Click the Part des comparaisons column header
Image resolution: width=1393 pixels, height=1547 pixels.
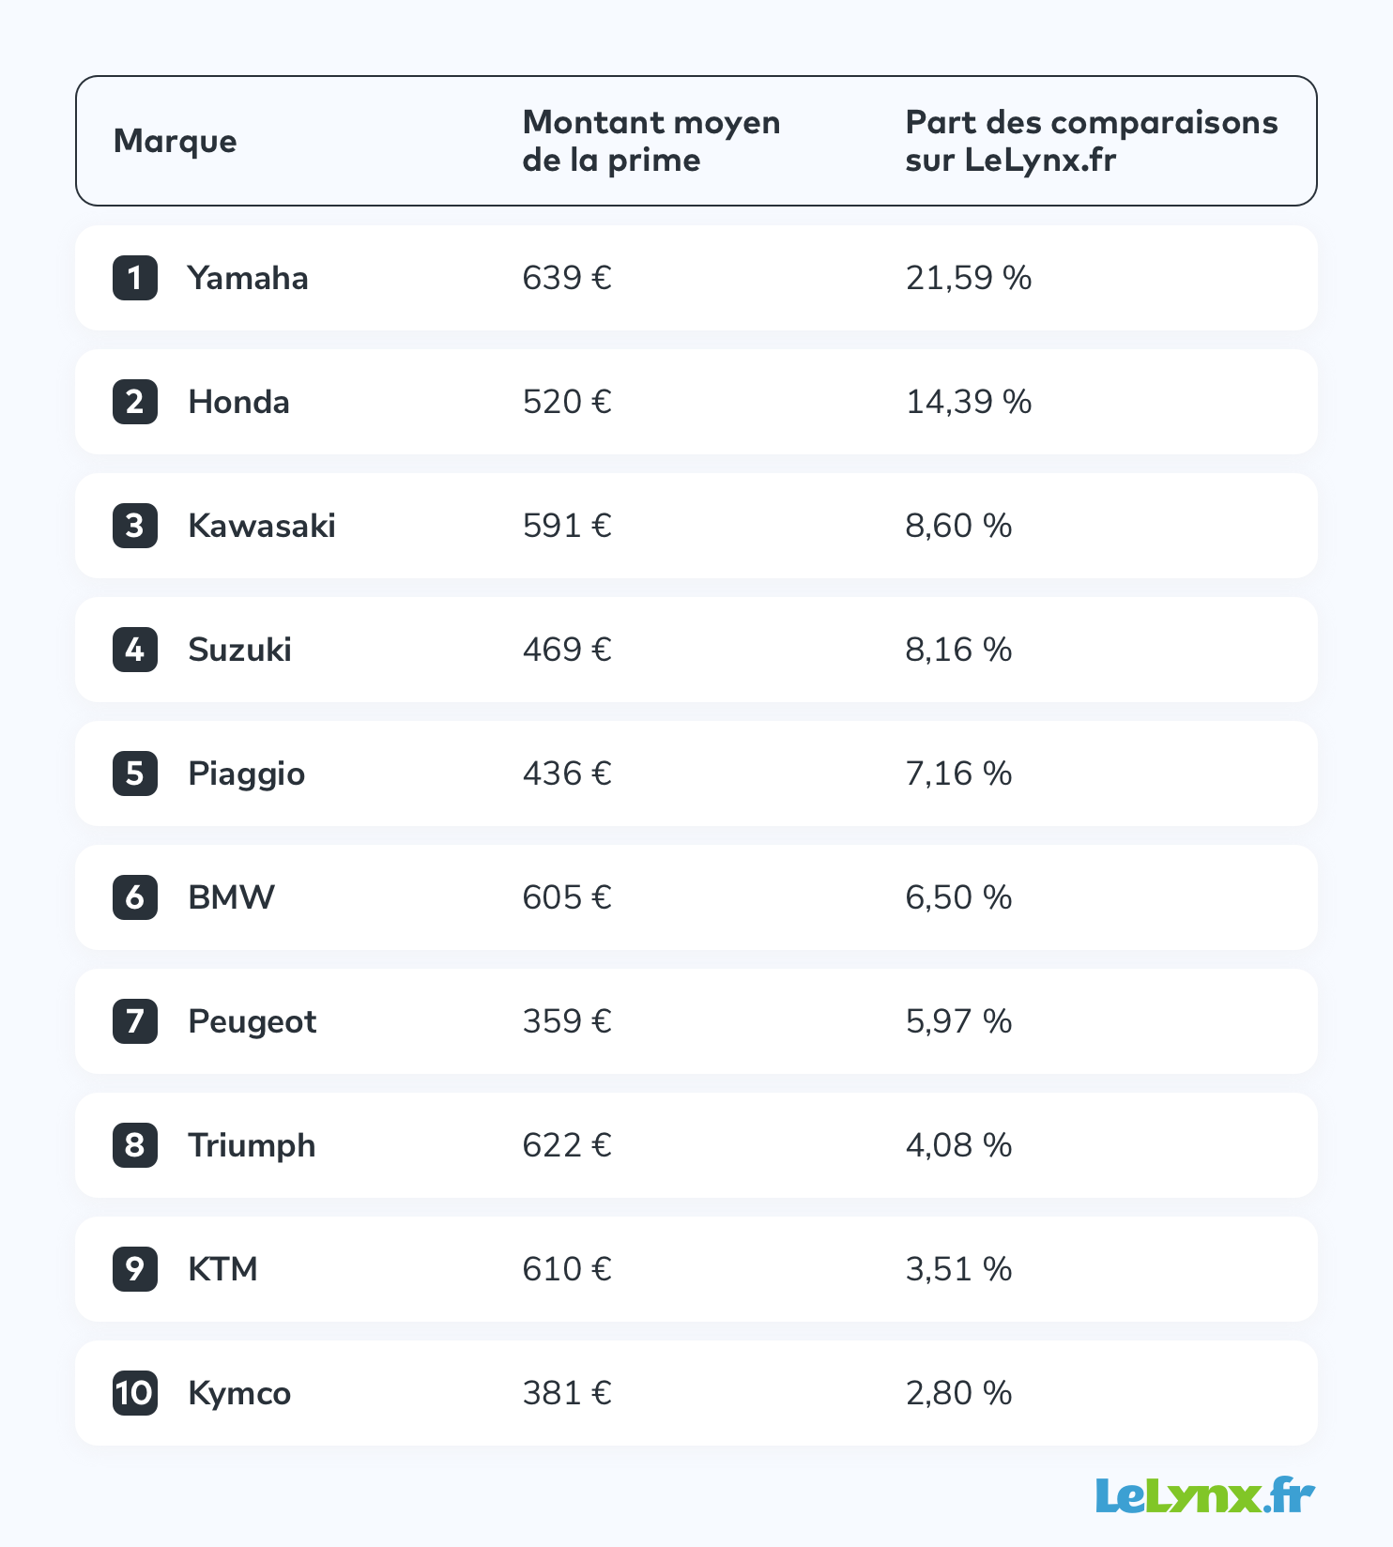point(1092,141)
